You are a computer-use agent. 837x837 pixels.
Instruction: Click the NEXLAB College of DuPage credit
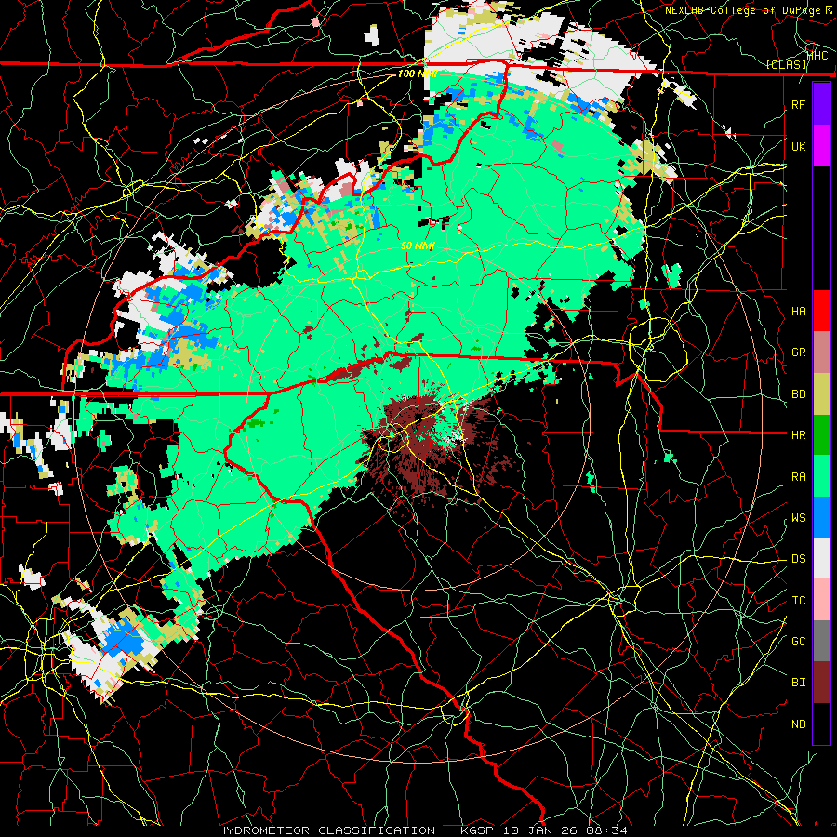point(749,10)
